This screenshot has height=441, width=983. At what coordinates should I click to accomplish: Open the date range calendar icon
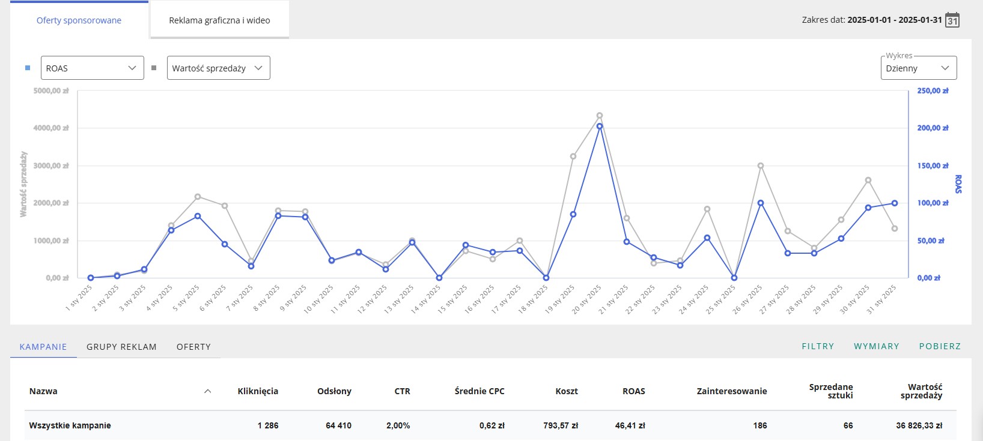[952, 20]
